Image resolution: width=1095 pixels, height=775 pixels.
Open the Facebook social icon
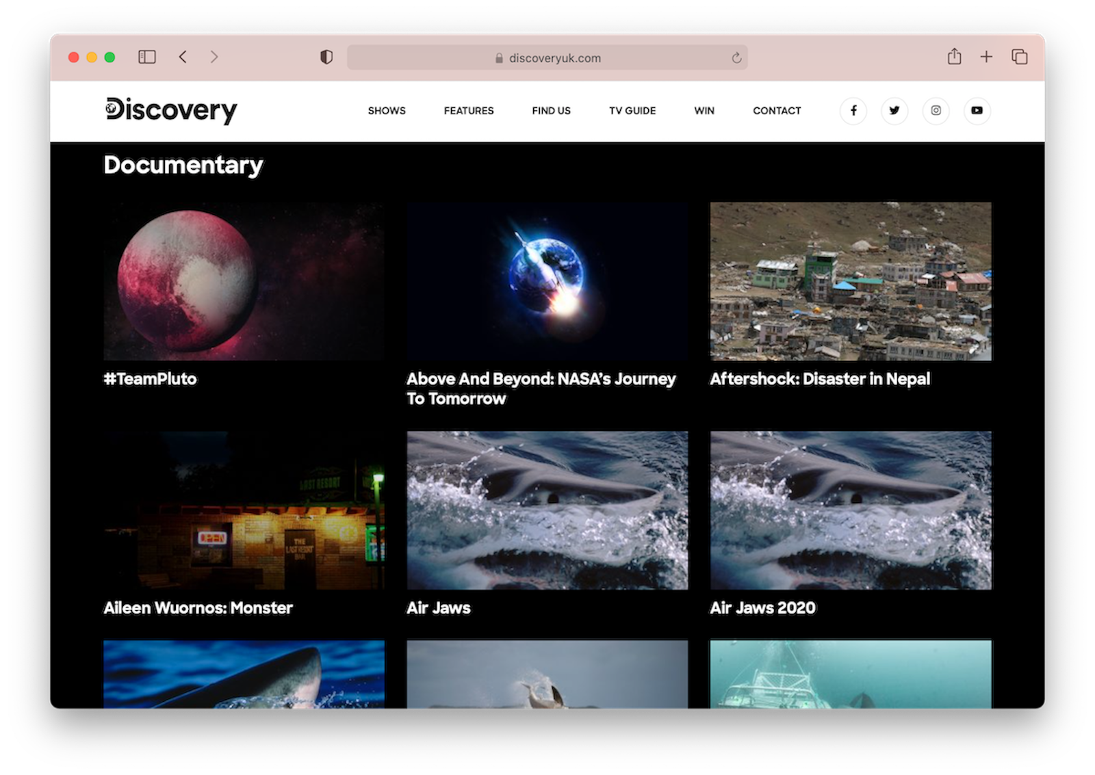(x=853, y=111)
